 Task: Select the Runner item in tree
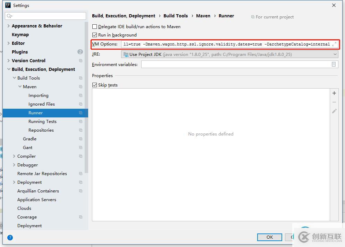click(45, 113)
